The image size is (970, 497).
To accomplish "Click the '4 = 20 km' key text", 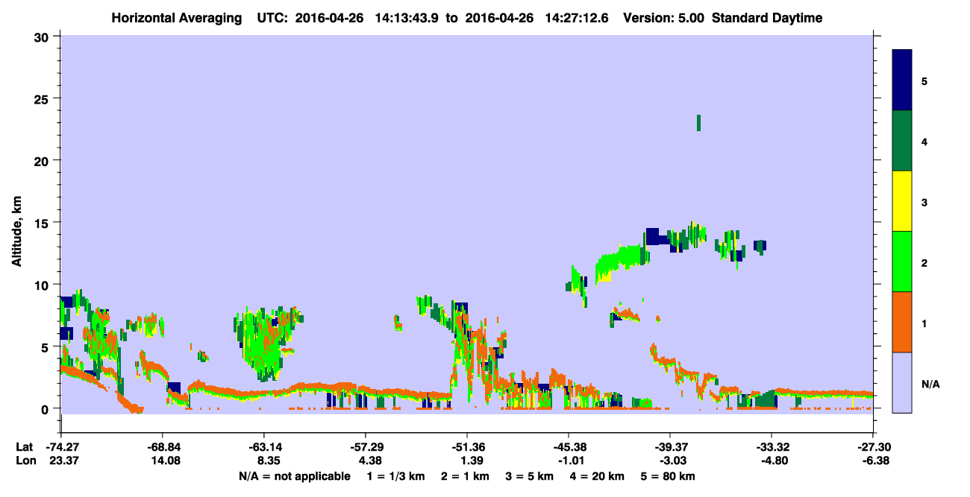I will (x=596, y=475).
